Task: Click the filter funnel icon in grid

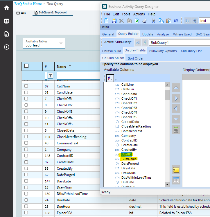Action: tap(50, 76)
